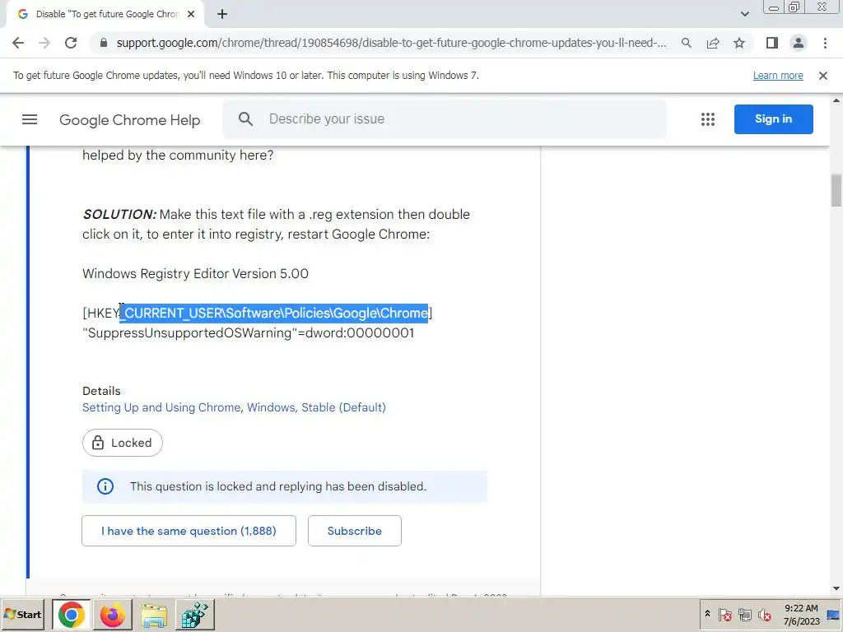Click the SuppressUnsupportedOSWarning dword line
This screenshot has width=843, height=632.
pyautogui.click(x=249, y=333)
